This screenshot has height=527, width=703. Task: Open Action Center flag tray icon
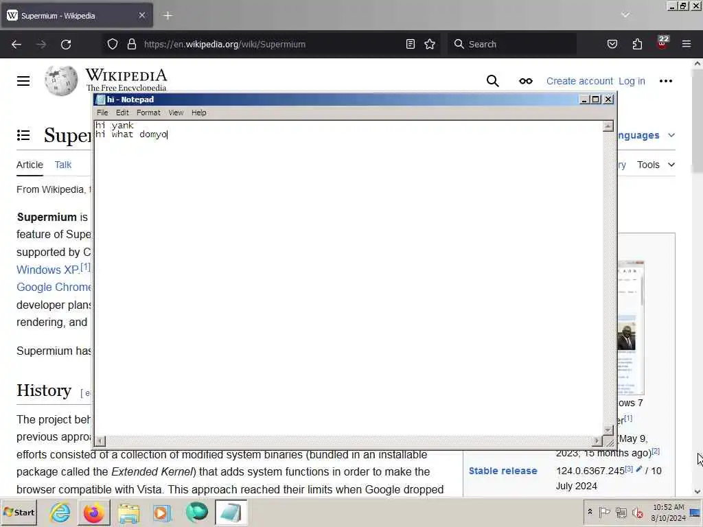(604, 512)
